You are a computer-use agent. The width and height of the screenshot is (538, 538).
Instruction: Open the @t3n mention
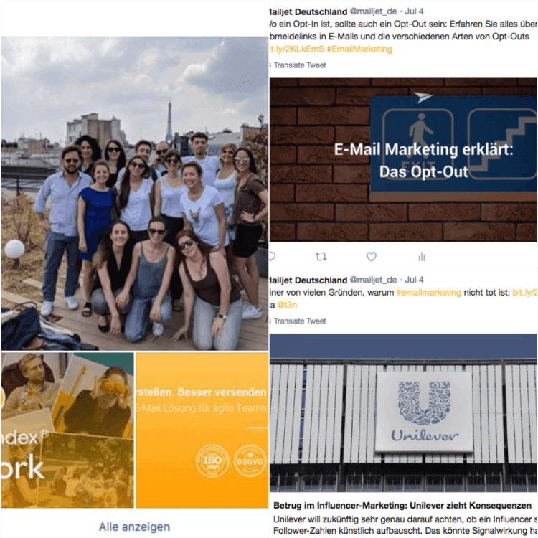click(287, 305)
